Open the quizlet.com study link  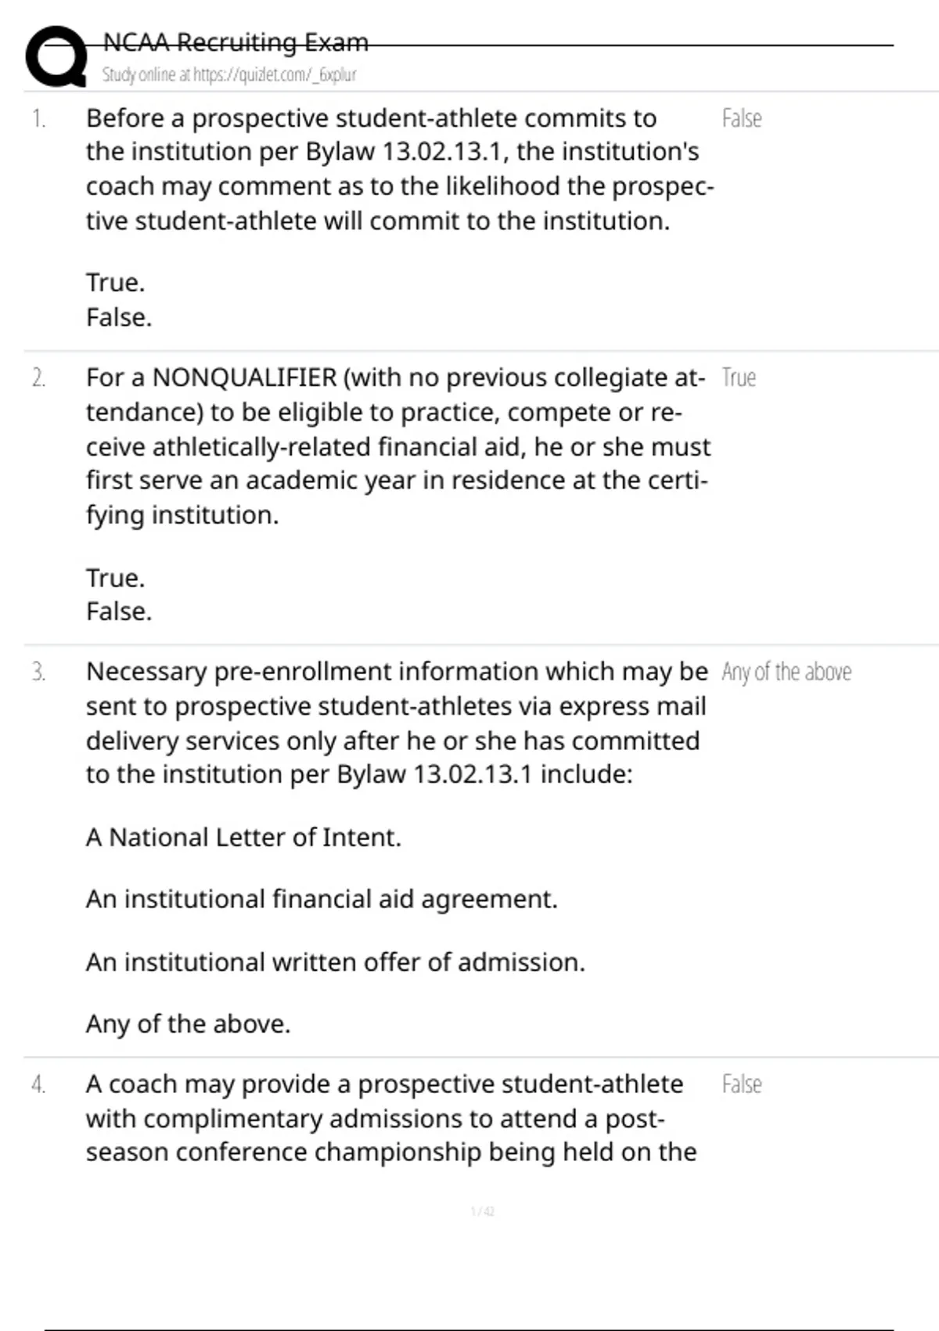click(x=228, y=75)
